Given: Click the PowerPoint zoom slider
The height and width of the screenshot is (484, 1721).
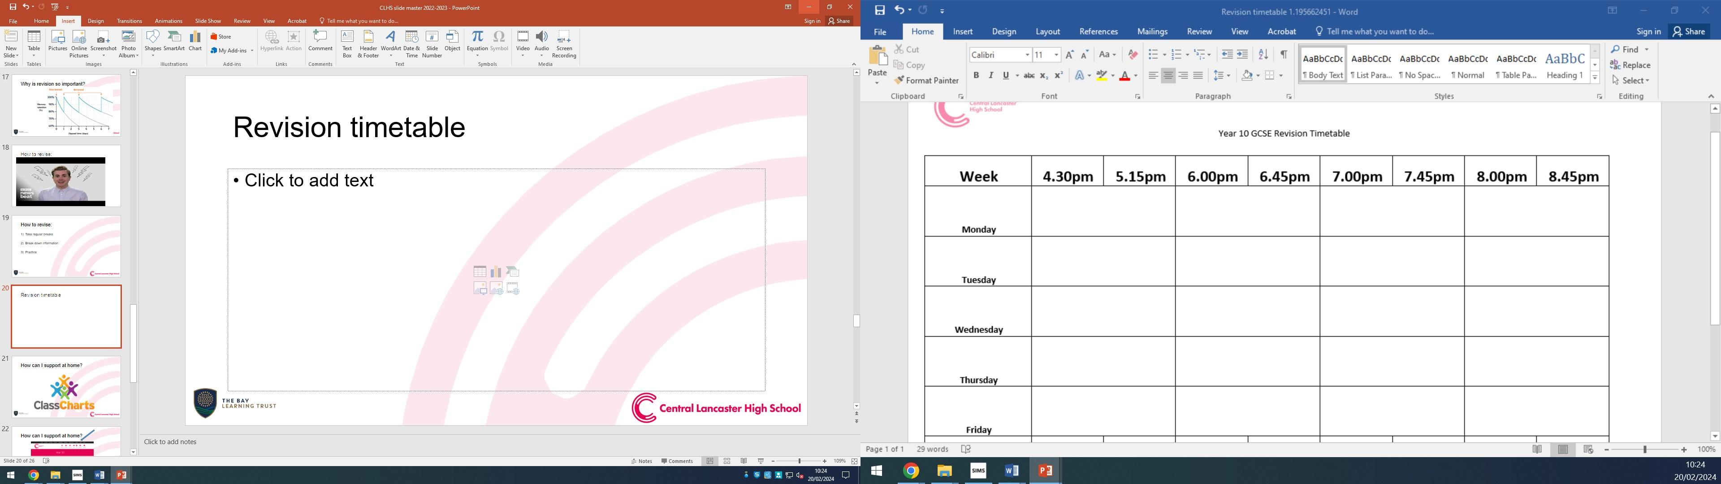Looking at the screenshot, I should click(x=799, y=461).
